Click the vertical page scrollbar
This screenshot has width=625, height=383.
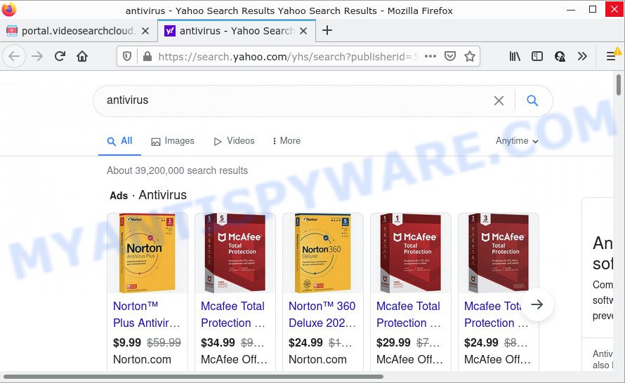coord(619,85)
